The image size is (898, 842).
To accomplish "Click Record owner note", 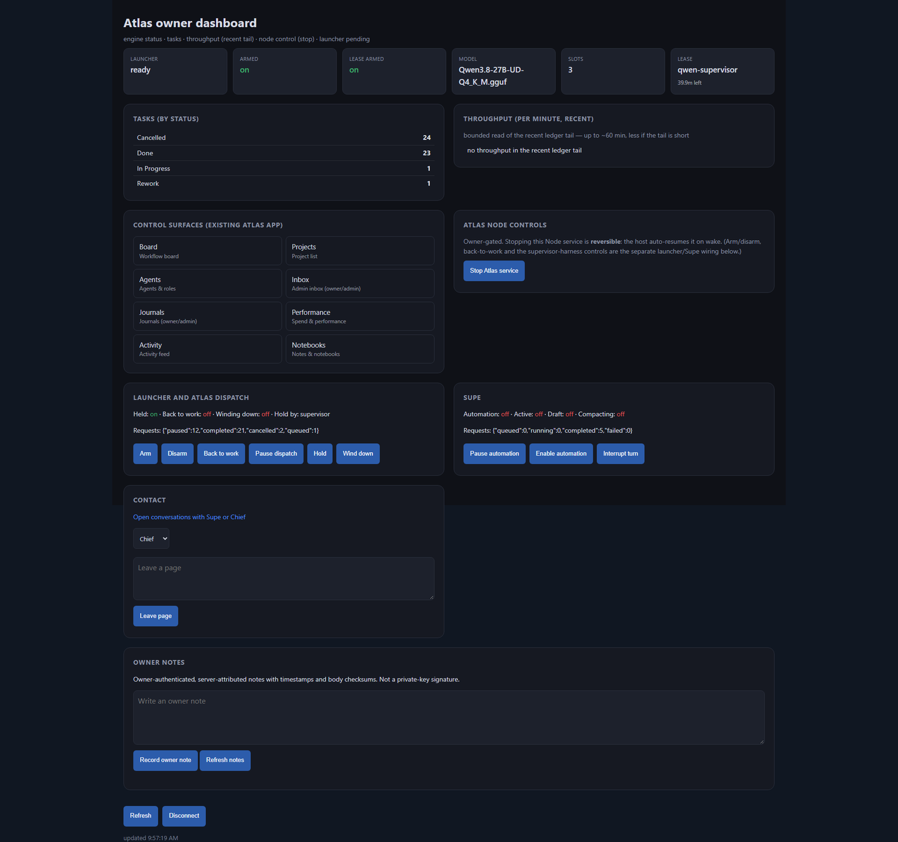I will (x=165, y=761).
